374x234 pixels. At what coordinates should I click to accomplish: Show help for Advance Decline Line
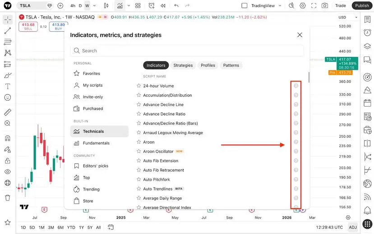coord(296,104)
